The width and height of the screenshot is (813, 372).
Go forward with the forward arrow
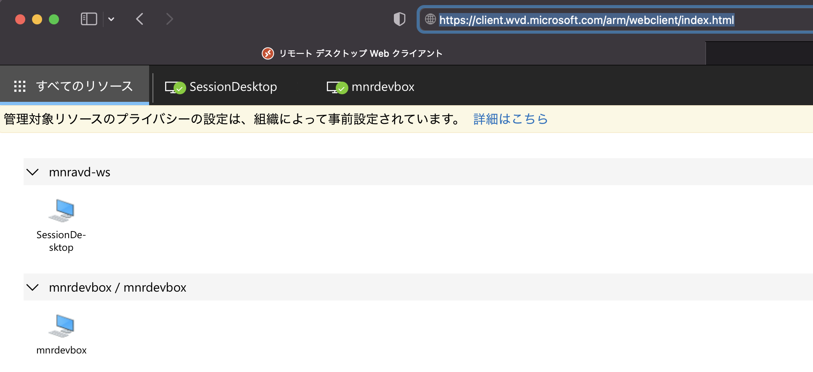169,19
